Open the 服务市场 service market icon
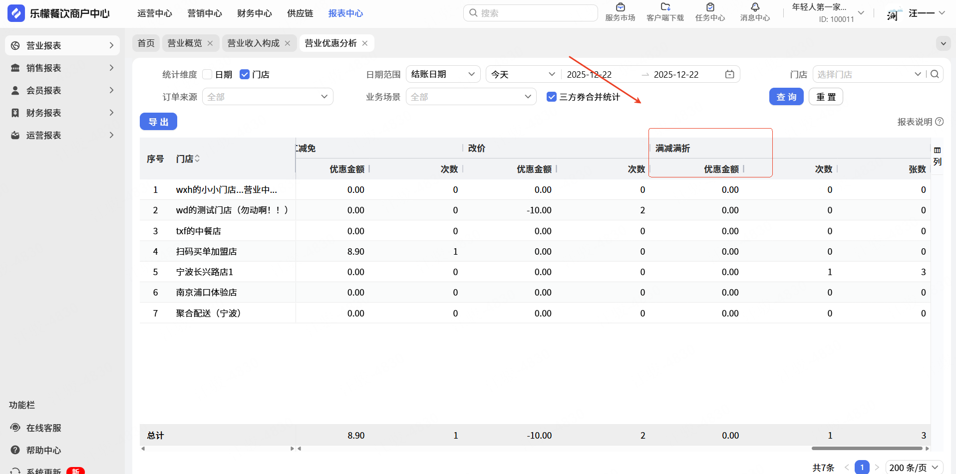 coord(620,7)
